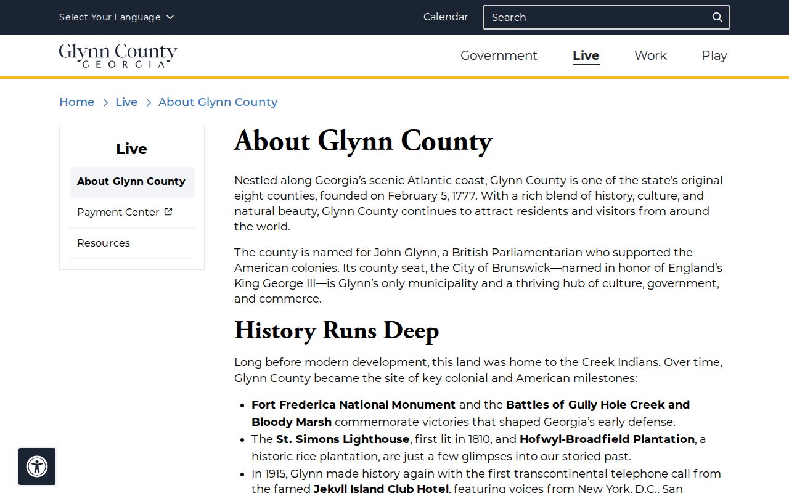Viewport: 789px width, 493px height.
Task: Open the Live menu in the main navigation
Action: pos(586,55)
